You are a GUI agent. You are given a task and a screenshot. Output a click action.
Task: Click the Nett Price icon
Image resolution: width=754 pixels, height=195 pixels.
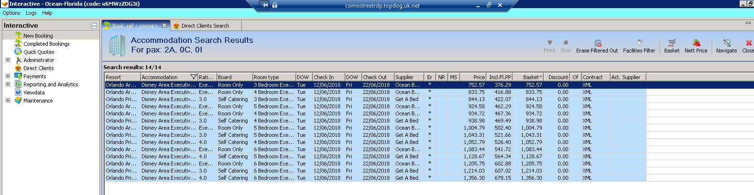tap(696, 42)
